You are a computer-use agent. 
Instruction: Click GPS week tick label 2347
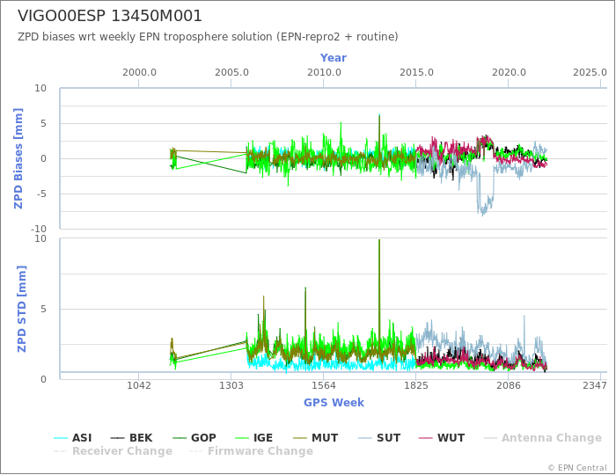point(594,386)
